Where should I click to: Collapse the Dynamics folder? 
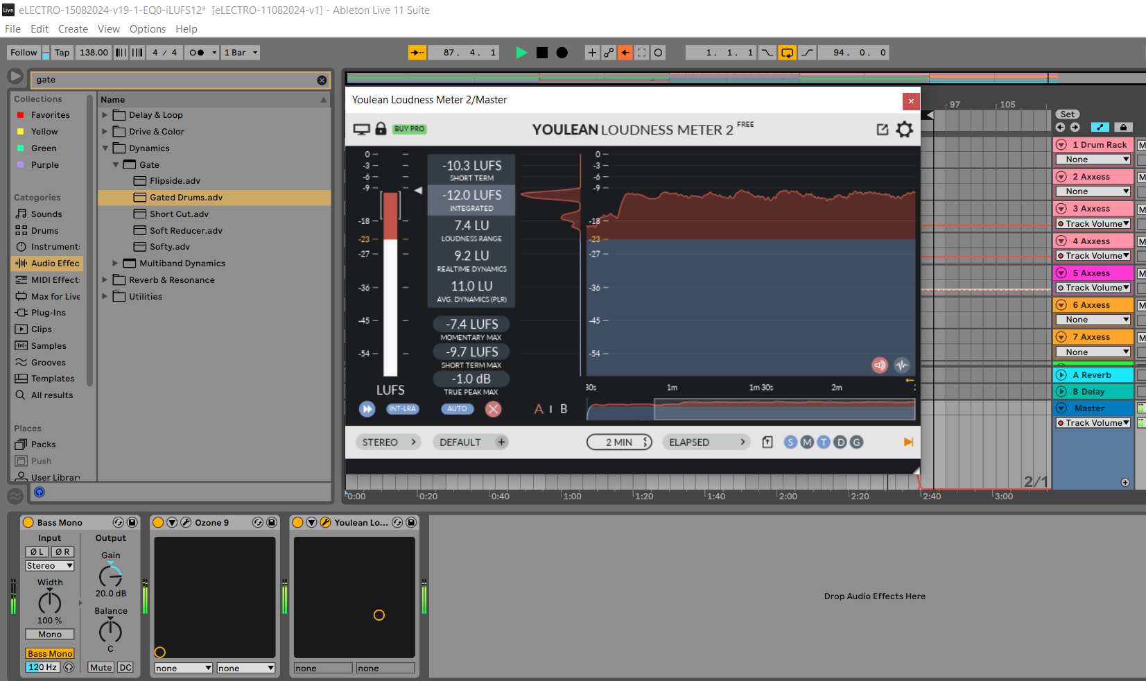click(x=105, y=148)
